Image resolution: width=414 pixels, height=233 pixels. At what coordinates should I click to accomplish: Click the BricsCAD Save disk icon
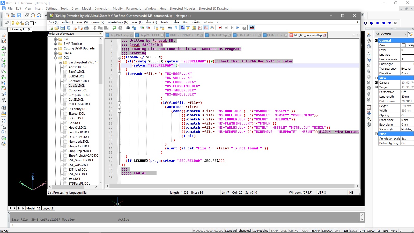coord(19,16)
